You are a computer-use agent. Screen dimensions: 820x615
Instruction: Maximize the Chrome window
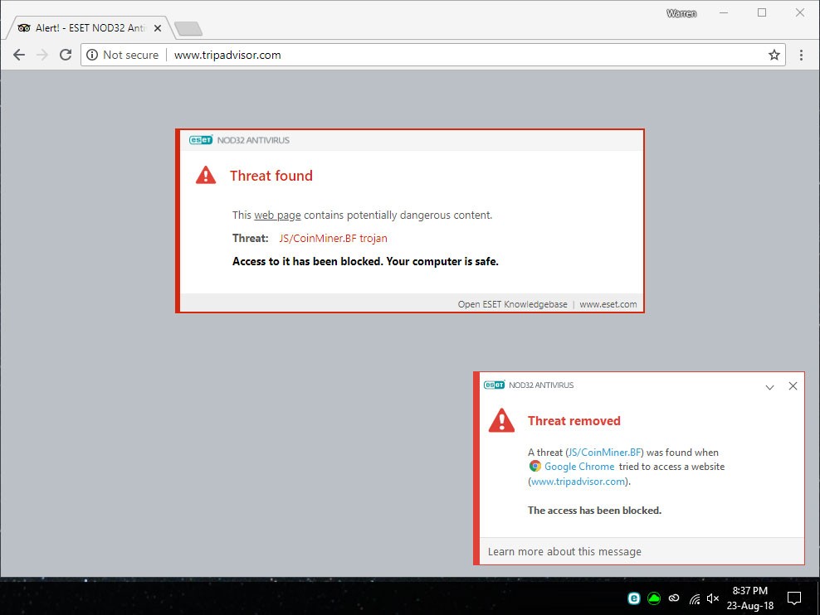tap(762, 12)
